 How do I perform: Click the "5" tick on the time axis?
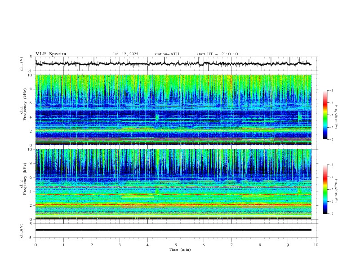click(x=176, y=245)
